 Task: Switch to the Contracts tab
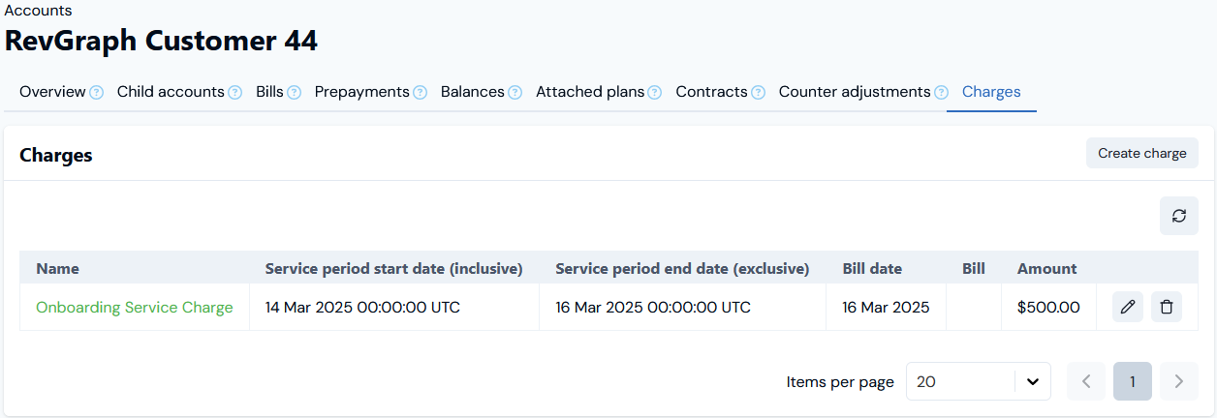tap(711, 92)
